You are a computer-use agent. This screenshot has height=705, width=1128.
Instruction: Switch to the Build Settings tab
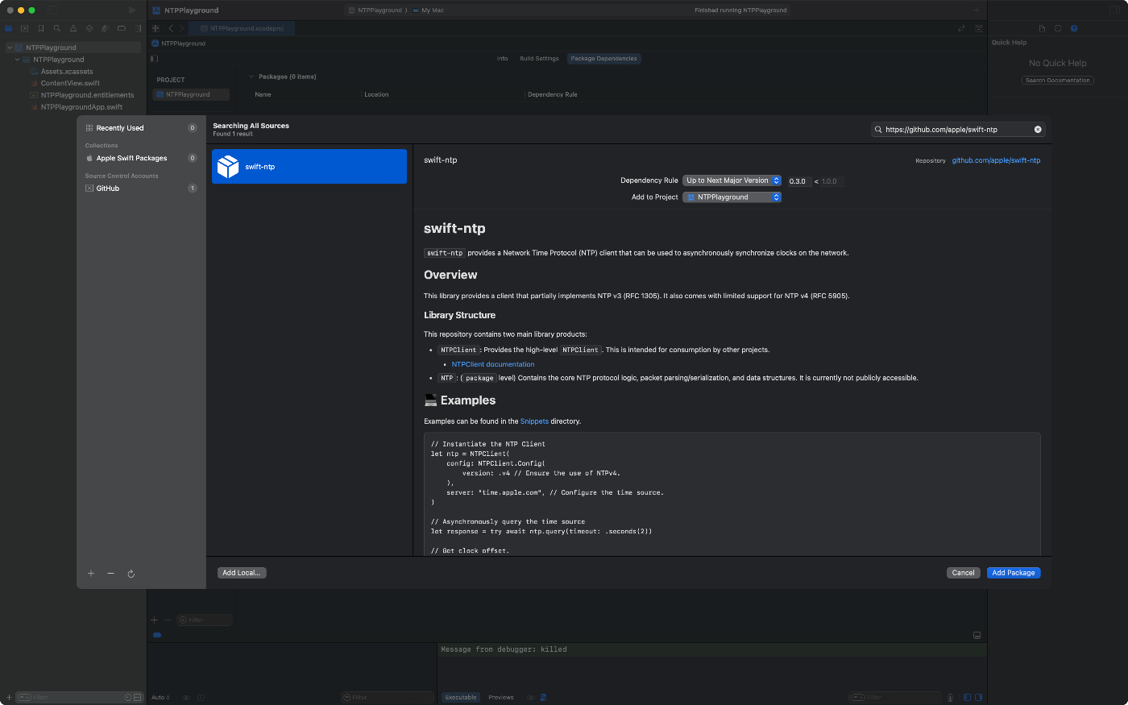[x=539, y=59]
